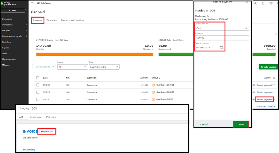
Task: Collapse the sidebar with the hamburger icon
Action: (x=33, y=3)
